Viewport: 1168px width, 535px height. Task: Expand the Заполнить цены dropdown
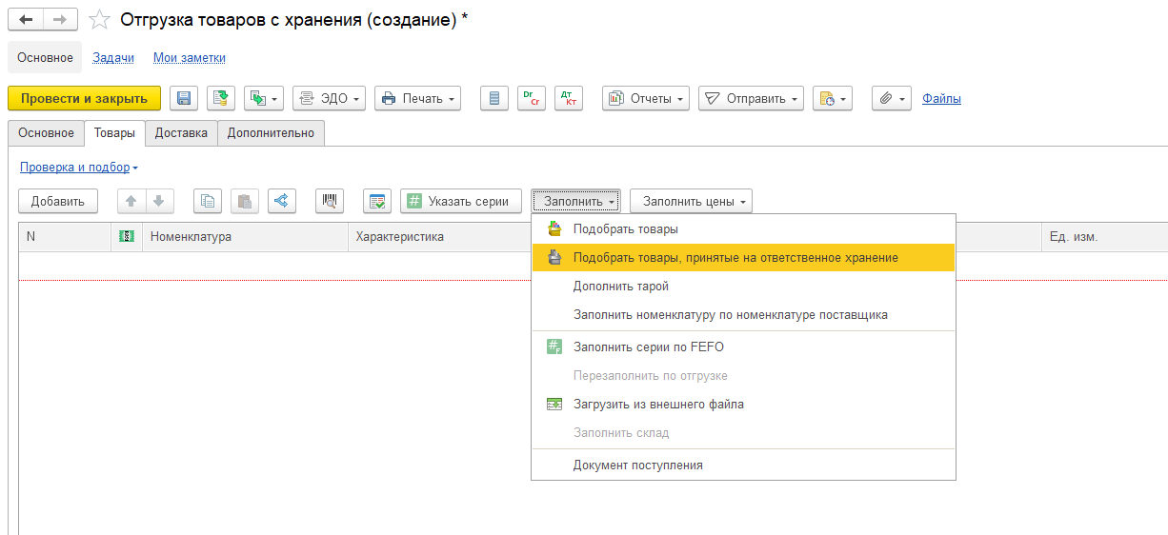pos(691,201)
